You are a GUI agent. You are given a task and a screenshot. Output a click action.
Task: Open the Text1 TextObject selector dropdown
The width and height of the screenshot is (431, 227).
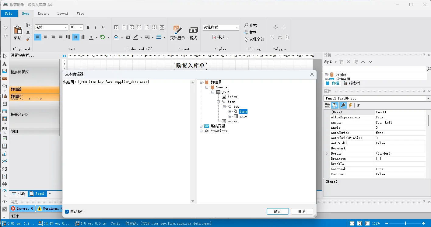point(428,99)
